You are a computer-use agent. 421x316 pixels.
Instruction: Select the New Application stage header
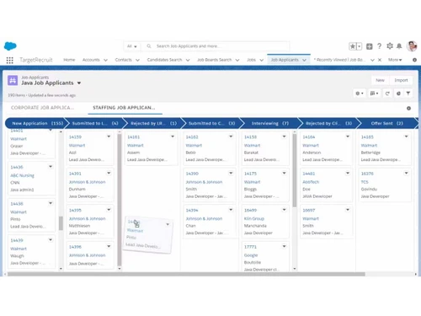(x=36, y=123)
